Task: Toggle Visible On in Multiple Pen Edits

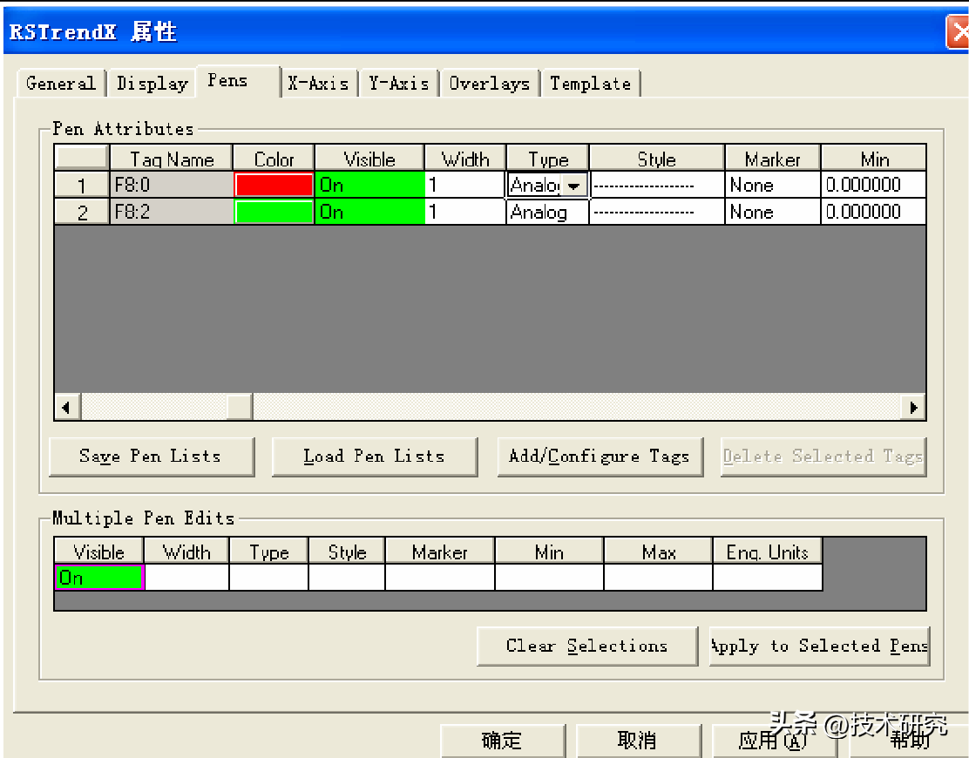Action: (98, 578)
